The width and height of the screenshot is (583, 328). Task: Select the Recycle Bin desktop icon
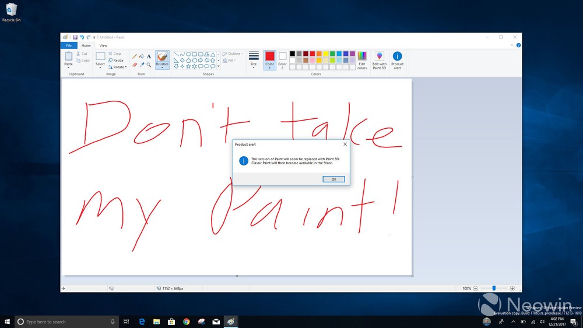click(x=11, y=12)
